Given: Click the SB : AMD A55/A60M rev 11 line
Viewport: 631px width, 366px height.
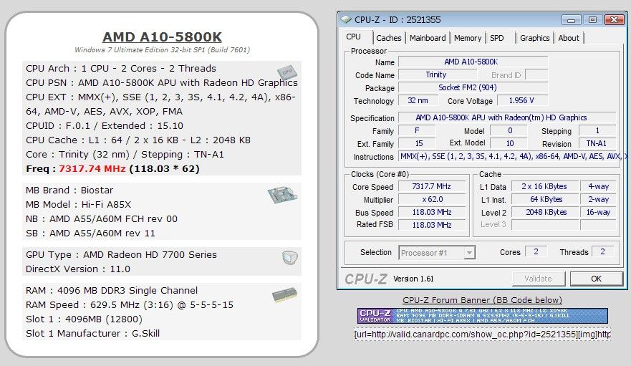Looking at the screenshot, I should click(x=90, y=233).
